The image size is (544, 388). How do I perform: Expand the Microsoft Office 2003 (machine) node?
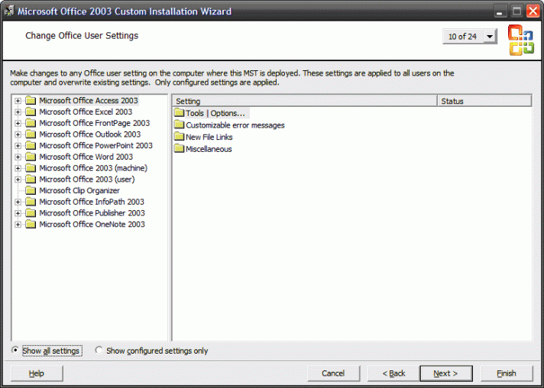point(18,169)
